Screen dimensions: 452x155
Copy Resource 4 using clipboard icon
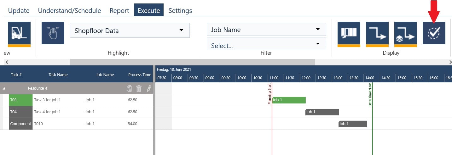coord(129,89)
